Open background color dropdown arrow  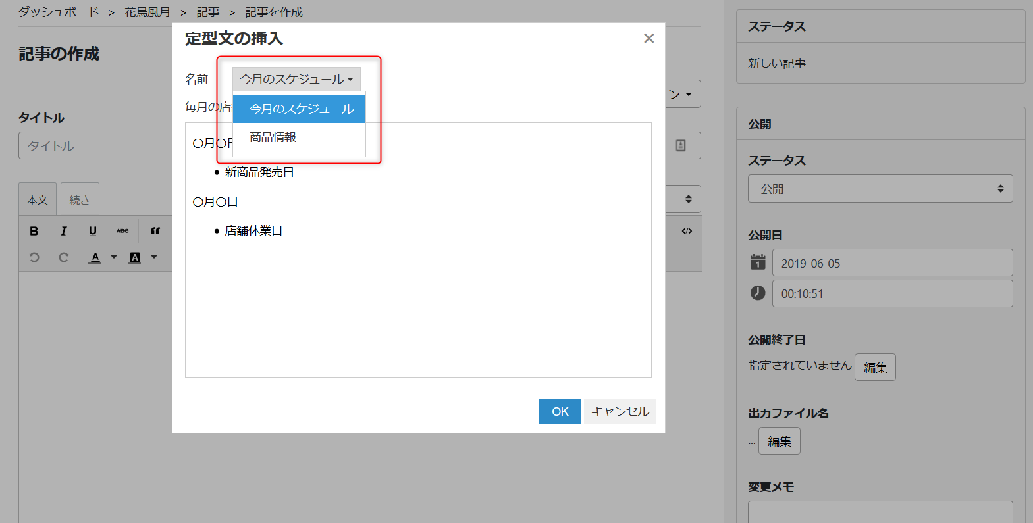tap(154, 257)
